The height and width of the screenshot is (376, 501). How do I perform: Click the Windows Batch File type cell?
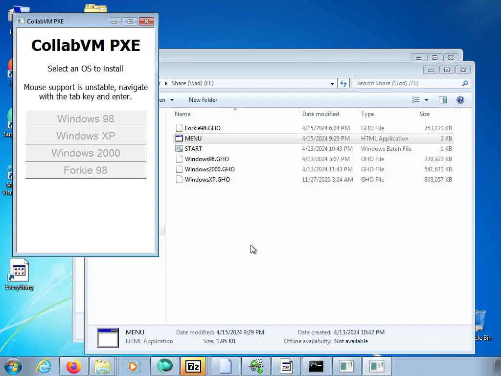pyautogui.click(x=387, y=149)
